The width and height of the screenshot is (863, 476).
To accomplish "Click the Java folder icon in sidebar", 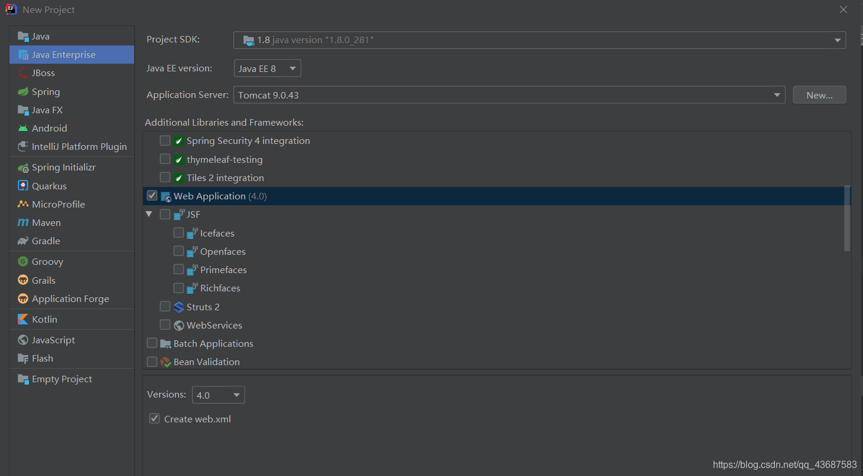I will click(x=23, y=37).
